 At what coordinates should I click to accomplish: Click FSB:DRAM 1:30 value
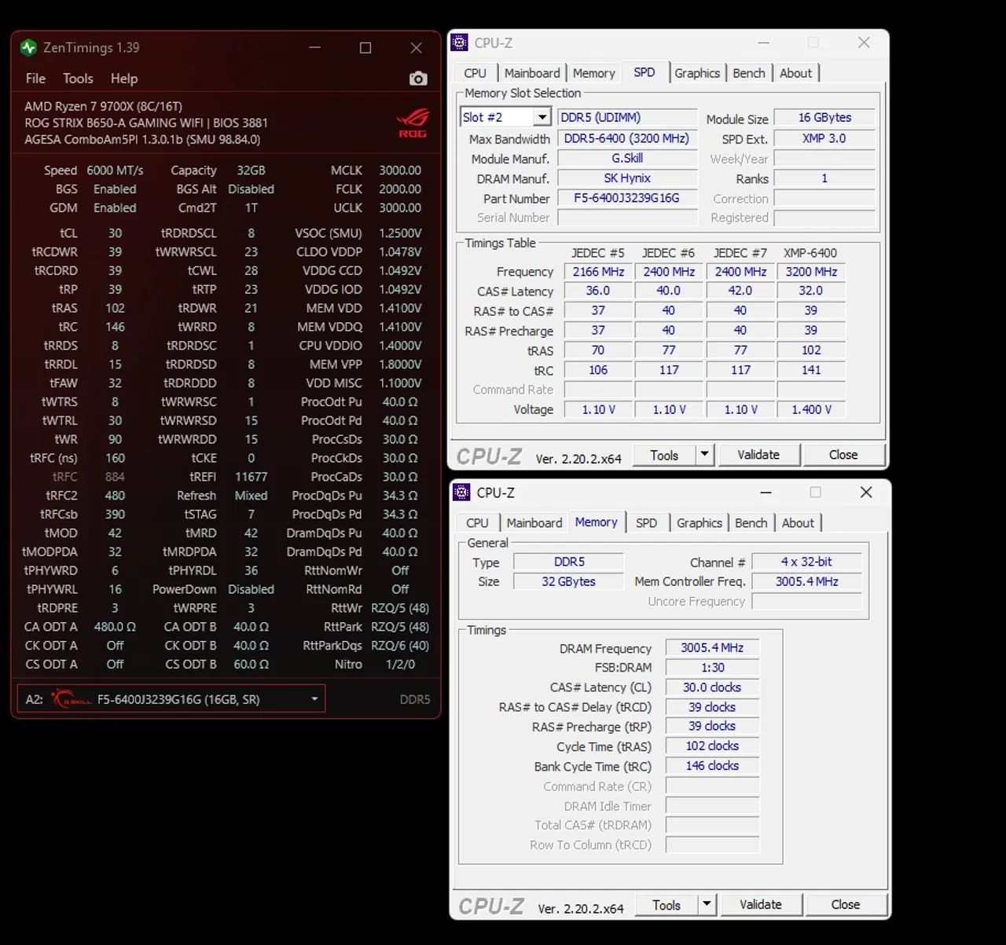[x=712, y=667]
